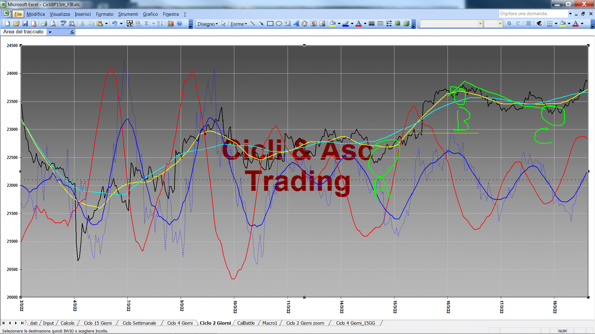Open the font name combo box

452,24
